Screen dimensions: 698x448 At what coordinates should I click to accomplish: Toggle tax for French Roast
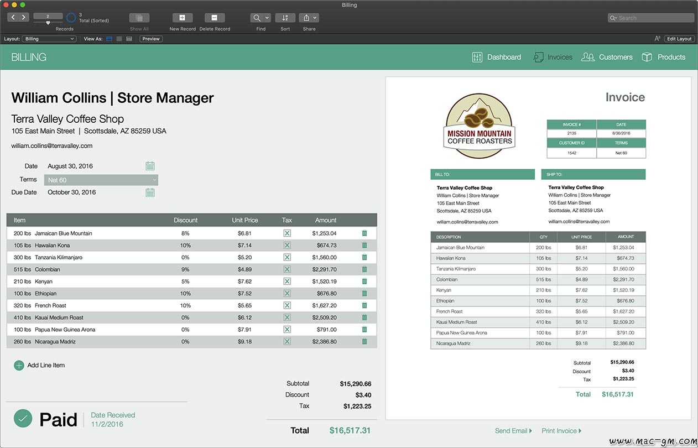pos(287,305)
